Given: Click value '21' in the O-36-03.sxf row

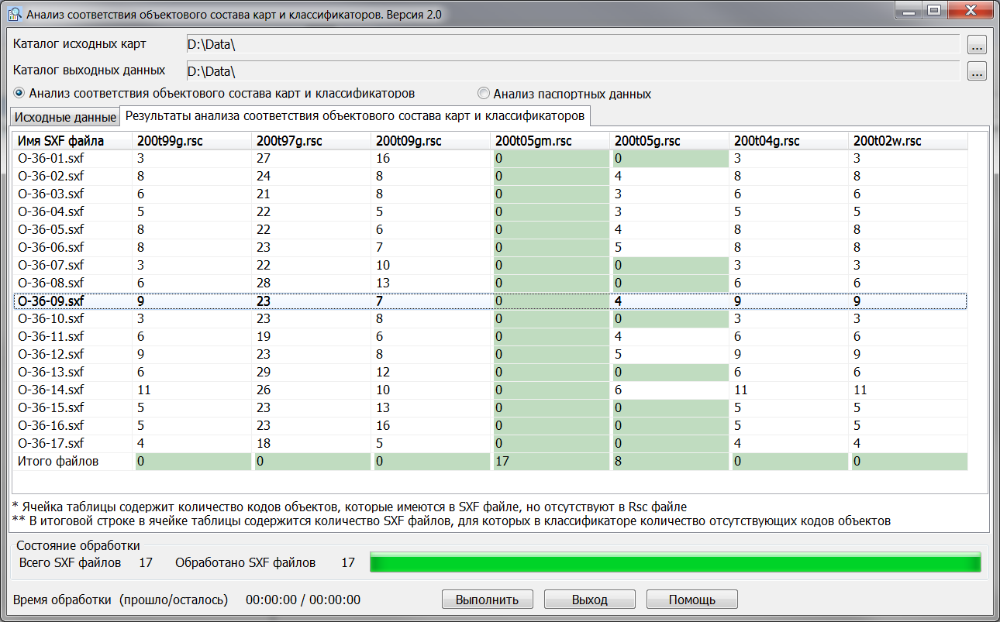Looking at the screenshot, I should click(263, 194).
